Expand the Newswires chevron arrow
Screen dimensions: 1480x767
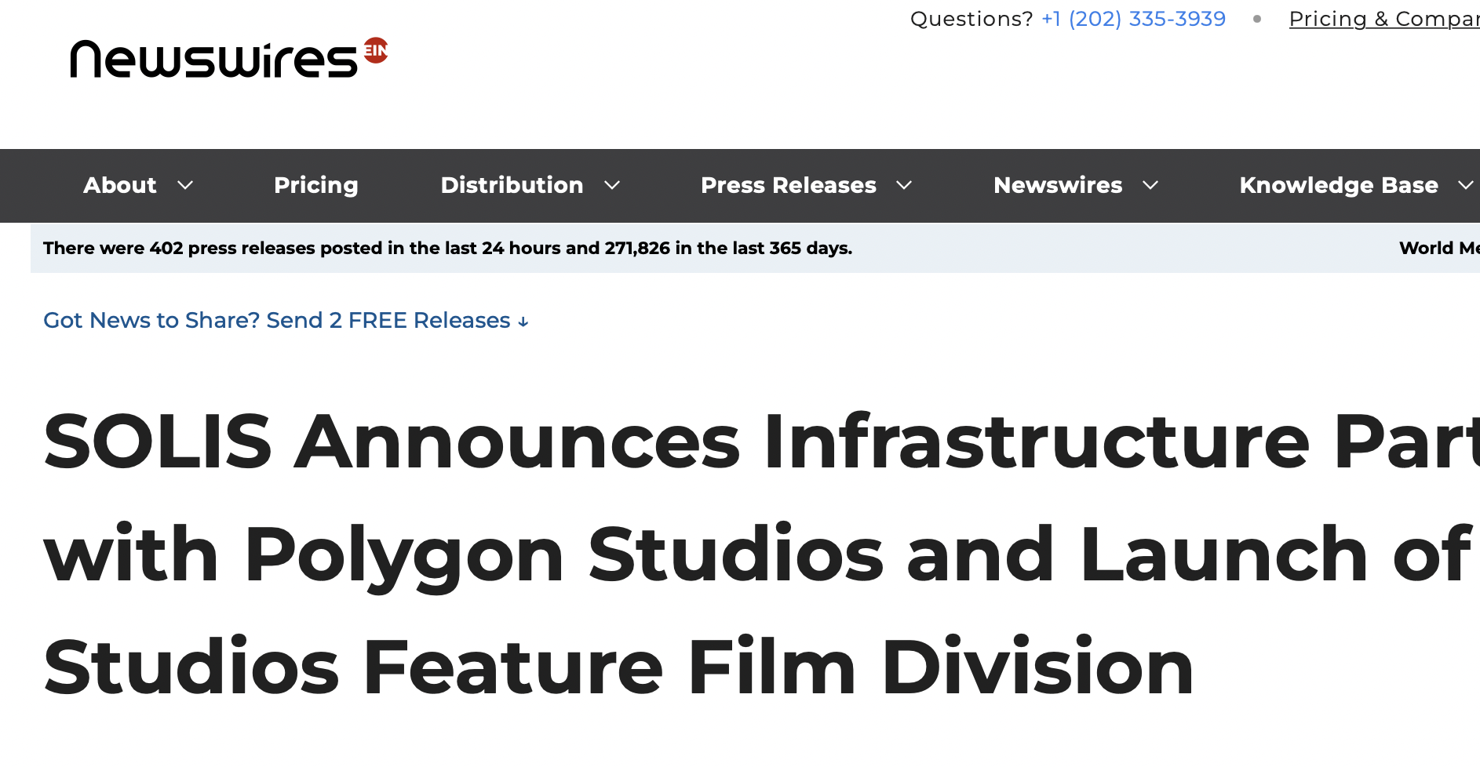[1150, 185]
